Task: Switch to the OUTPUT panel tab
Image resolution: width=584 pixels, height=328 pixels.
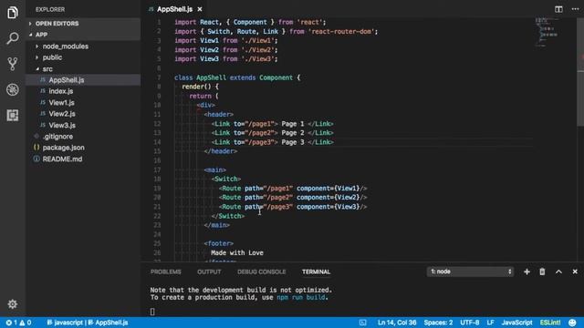Action: tap(209, 272)
